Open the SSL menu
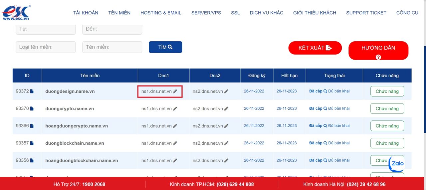 (235, 13)
